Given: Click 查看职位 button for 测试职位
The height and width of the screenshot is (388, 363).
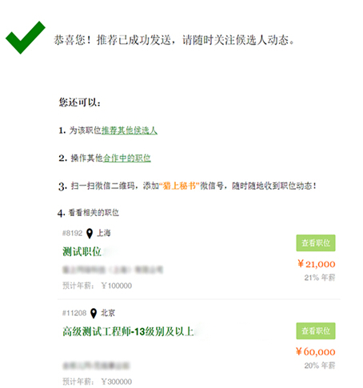Looking at the screenshot, I should click(316, 243).
